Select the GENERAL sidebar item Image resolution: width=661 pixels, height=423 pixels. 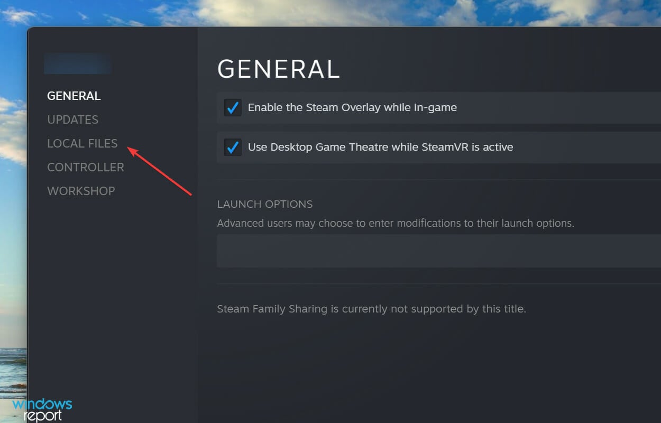74,96
